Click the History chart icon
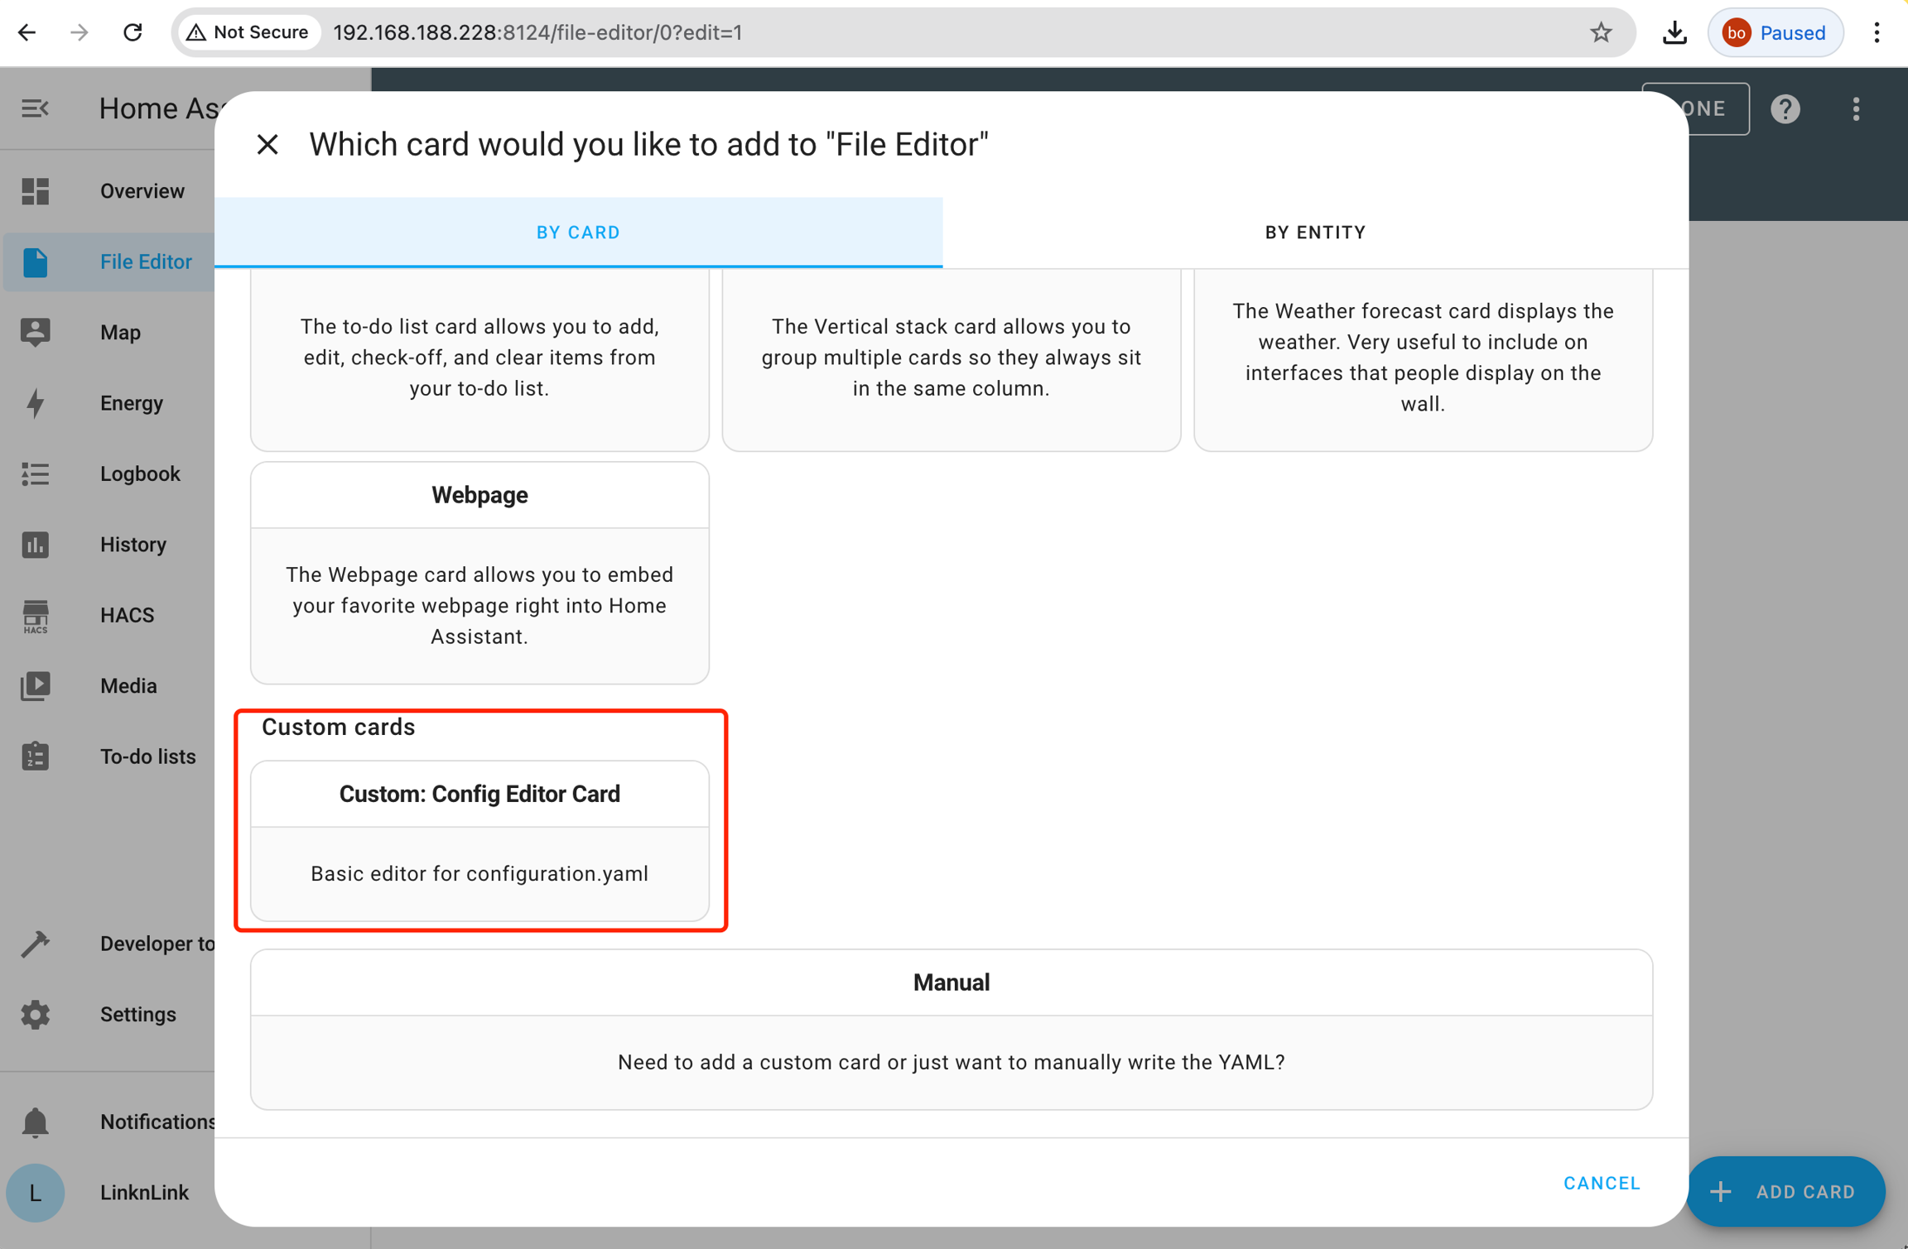Screen dimensions: 1908x1249 click(35, 545)
